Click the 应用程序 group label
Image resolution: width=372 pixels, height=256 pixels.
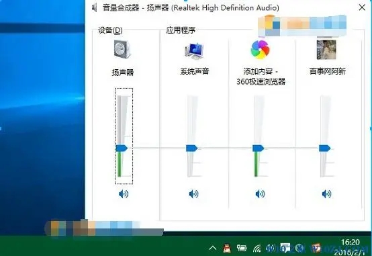[x=181, y=30]
